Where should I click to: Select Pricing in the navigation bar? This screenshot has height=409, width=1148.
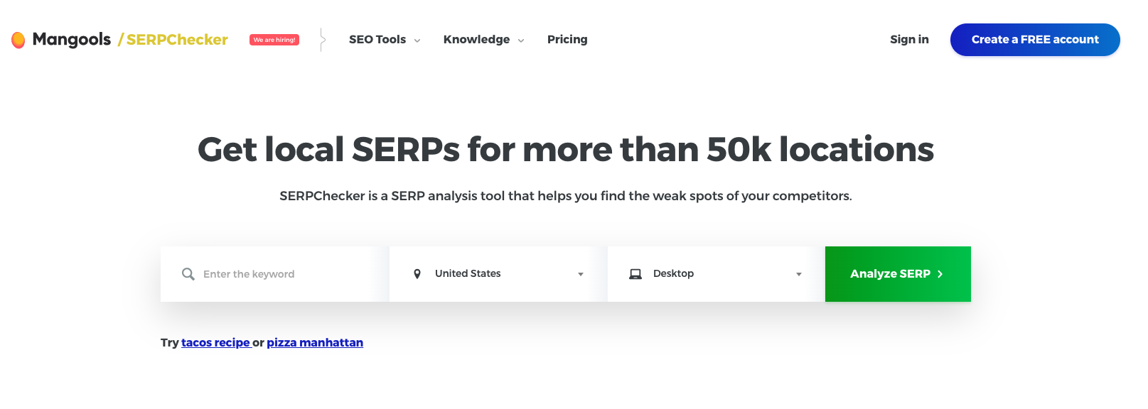[x=567, y=40]
